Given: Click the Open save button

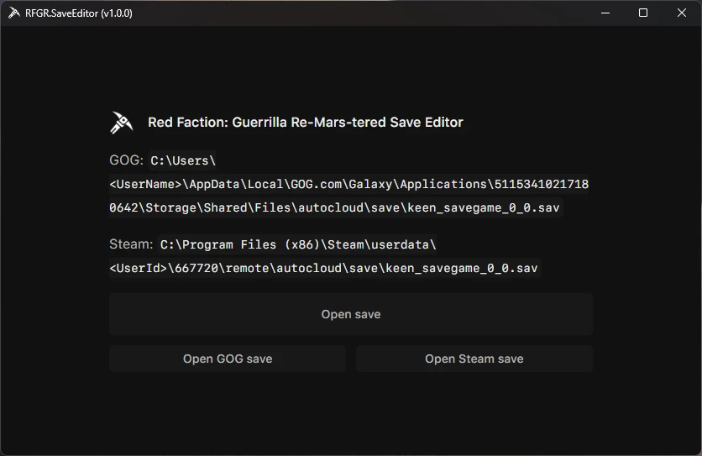Looking at the screenshot, I should pos(351,314).
